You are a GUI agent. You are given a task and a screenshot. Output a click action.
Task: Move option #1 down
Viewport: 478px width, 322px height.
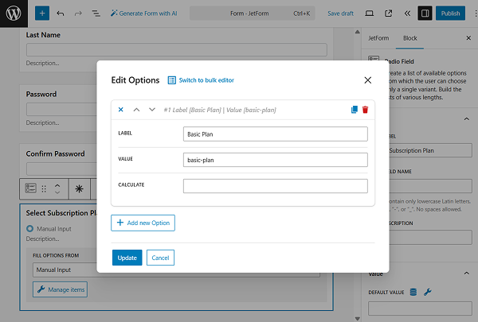click(x=152, y=110)
